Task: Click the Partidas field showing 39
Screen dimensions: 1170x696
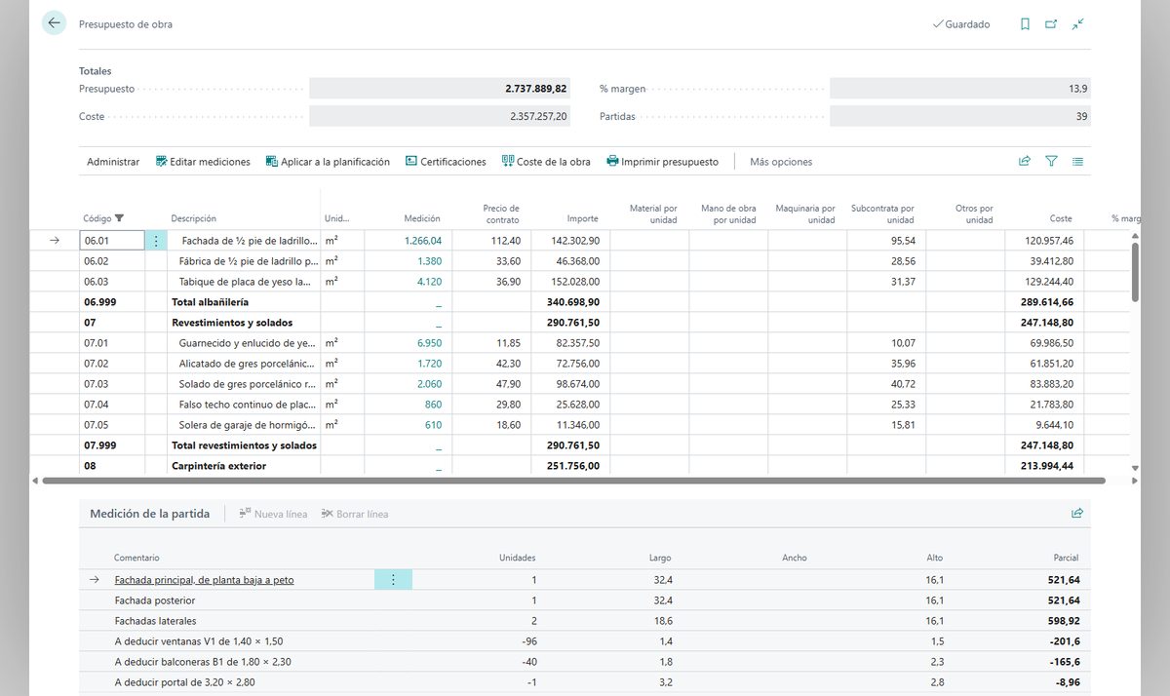Action: (960, 116)
